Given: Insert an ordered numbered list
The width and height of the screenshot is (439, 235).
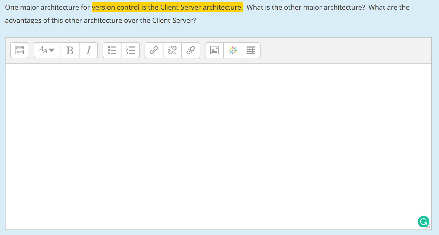Looking at the screenshot, I should 130,50.
